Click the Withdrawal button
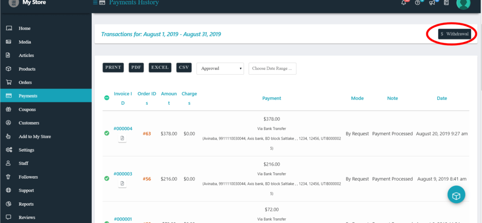 [455, 34]
